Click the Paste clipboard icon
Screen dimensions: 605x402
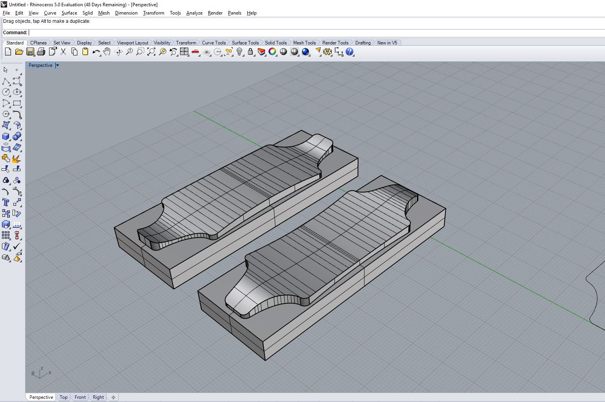point(85,52)
